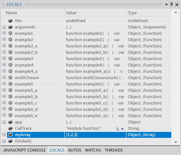Click the function icon beside example4_a
The image size is (181, 155).
tap(10, 71)
